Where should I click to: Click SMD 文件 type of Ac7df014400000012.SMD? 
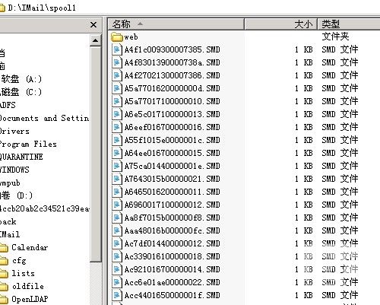(x=340, y=243)
